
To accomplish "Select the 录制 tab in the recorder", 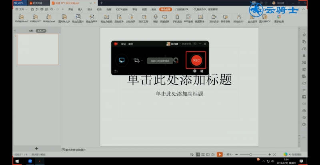I will click(123, 44).
